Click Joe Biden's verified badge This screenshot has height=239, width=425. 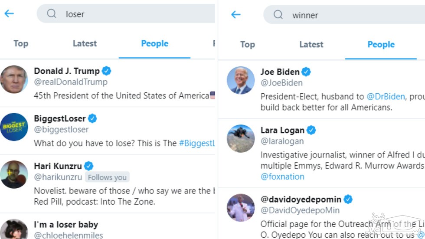point(306,72)
